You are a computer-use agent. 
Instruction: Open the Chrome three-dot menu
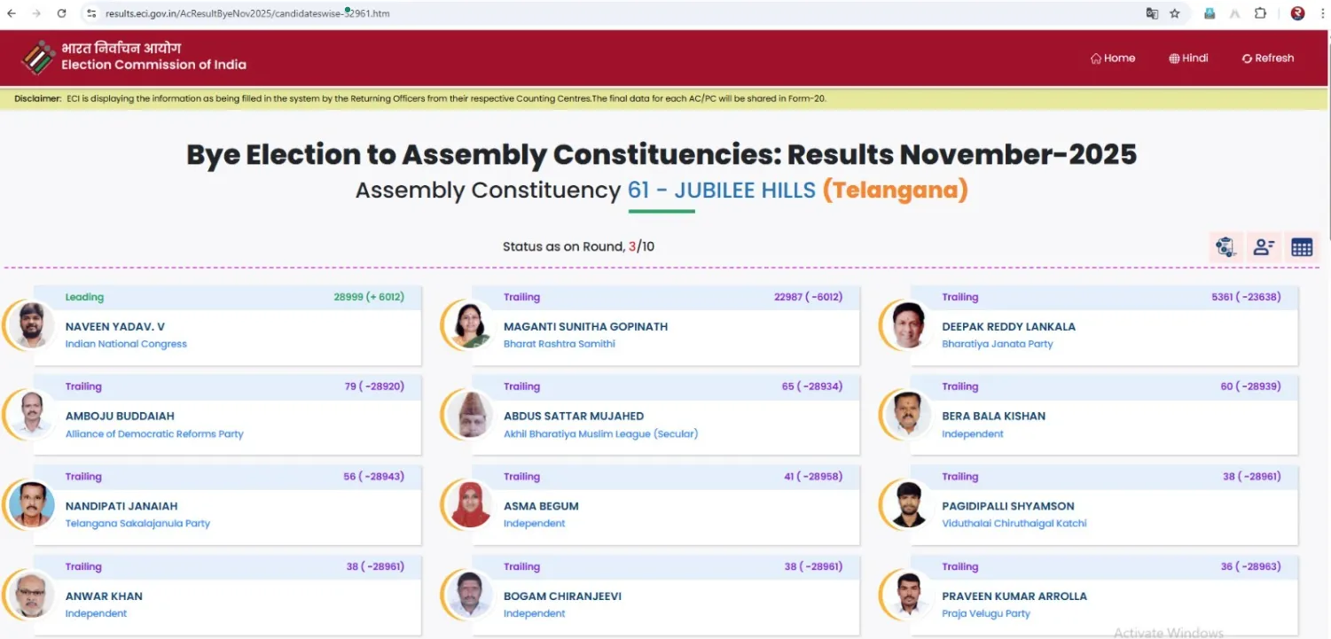pyautogui.click(x=1320, y=13)
